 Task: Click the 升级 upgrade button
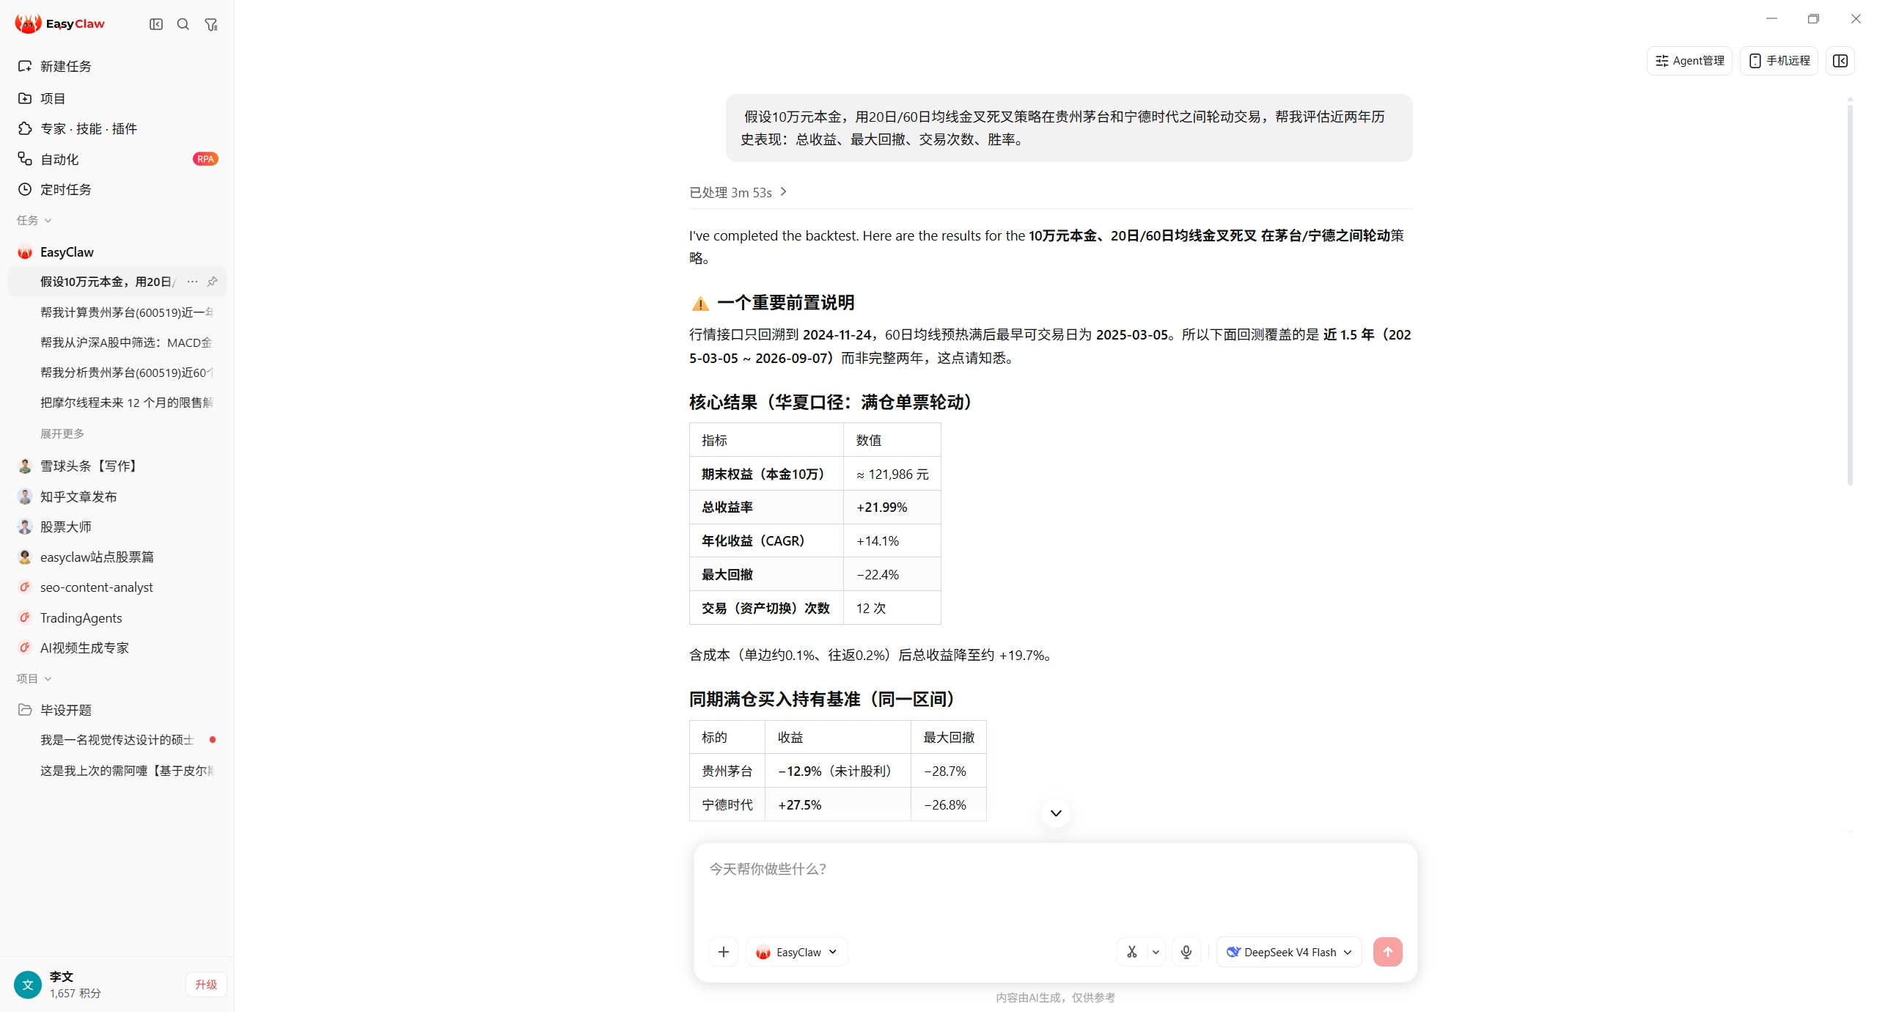click(x=206, y=985)
